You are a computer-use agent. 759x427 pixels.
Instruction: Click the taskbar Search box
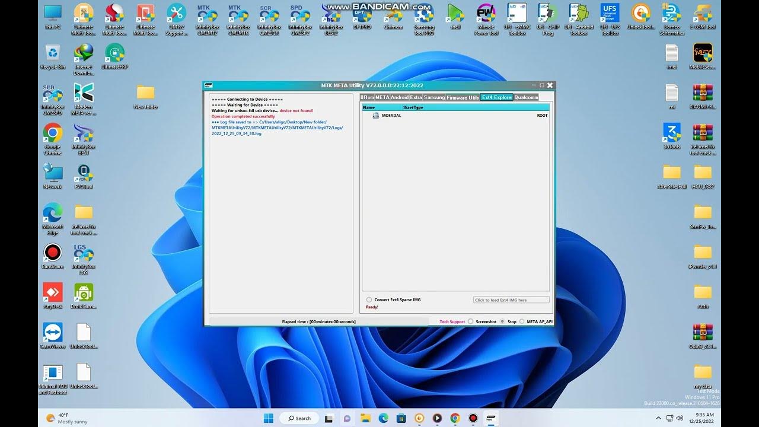coord(299,418)
